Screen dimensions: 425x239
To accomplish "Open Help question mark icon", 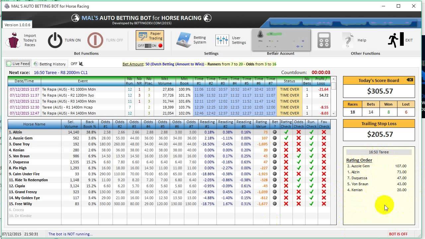I will tap(348, 40).
